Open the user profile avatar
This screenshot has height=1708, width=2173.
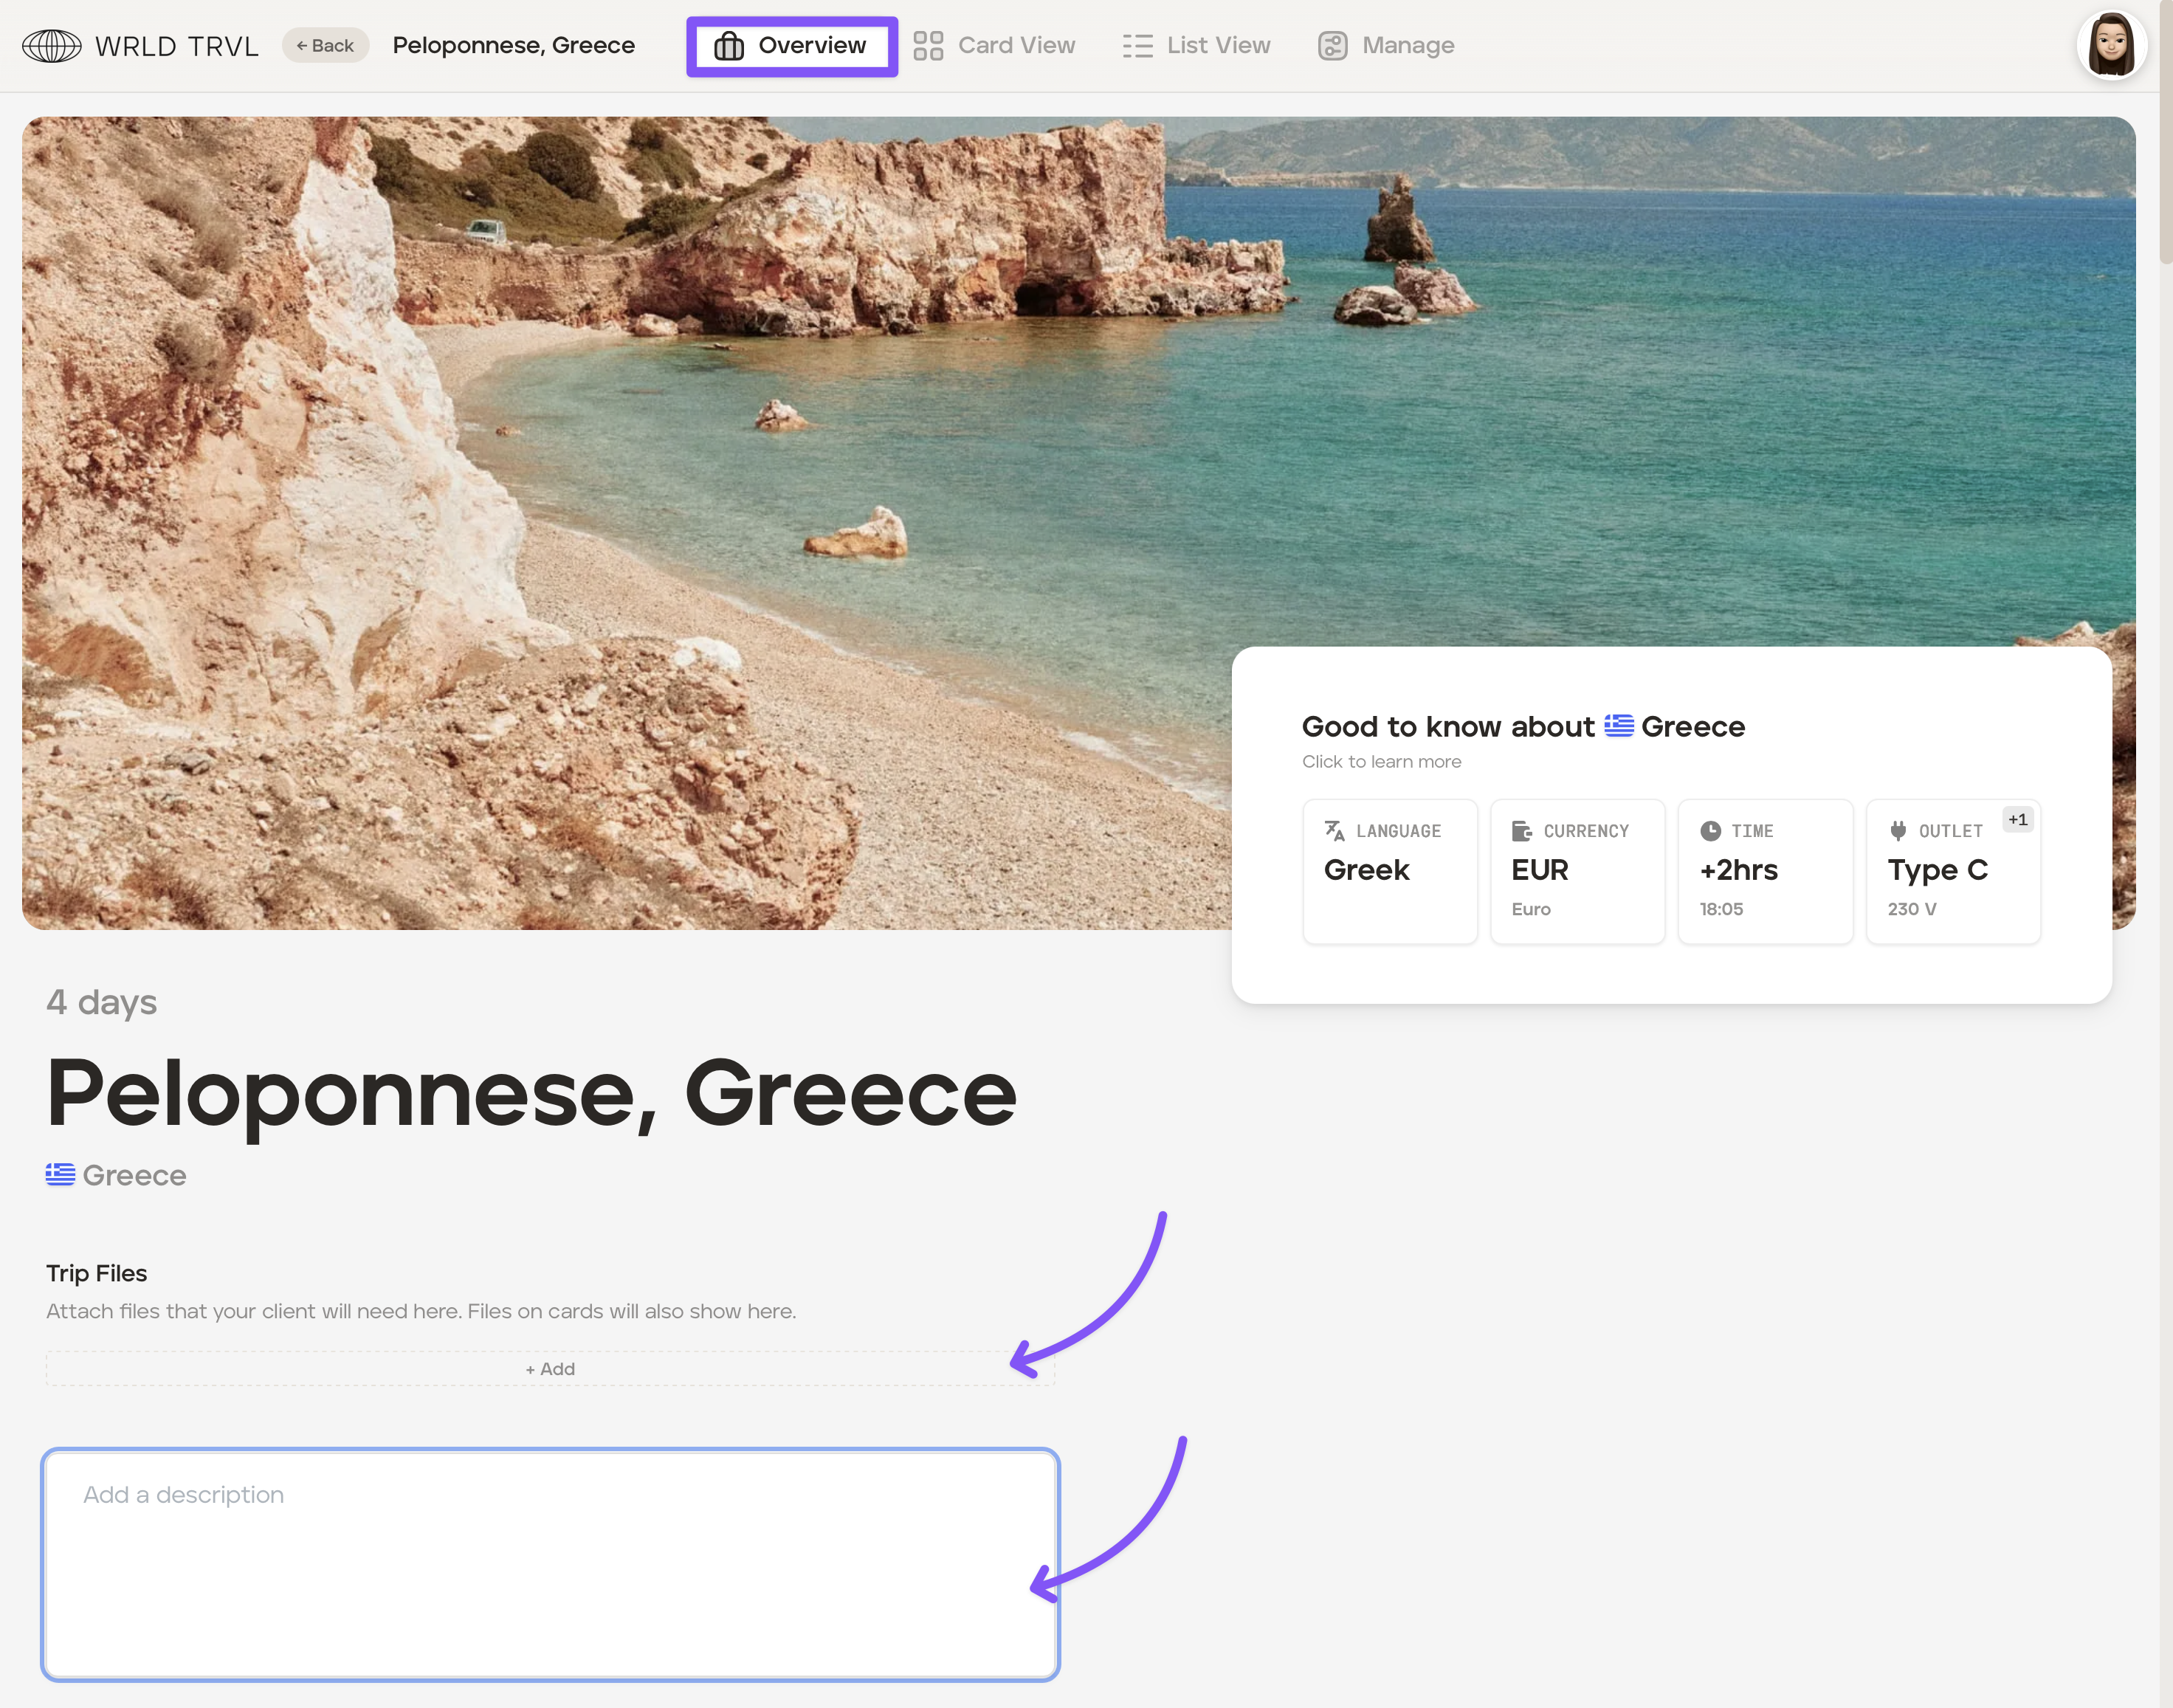[2110, 46]
